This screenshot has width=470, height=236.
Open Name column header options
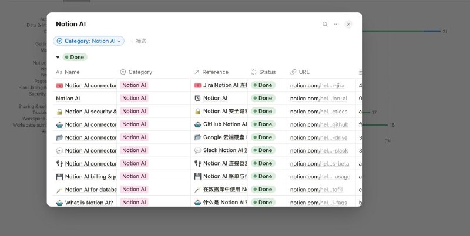tap(68, 72)
